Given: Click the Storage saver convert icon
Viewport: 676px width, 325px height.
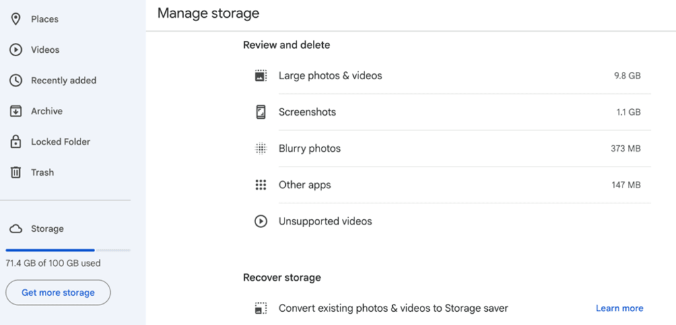Looking at the screenshot, I should (261, 308).
